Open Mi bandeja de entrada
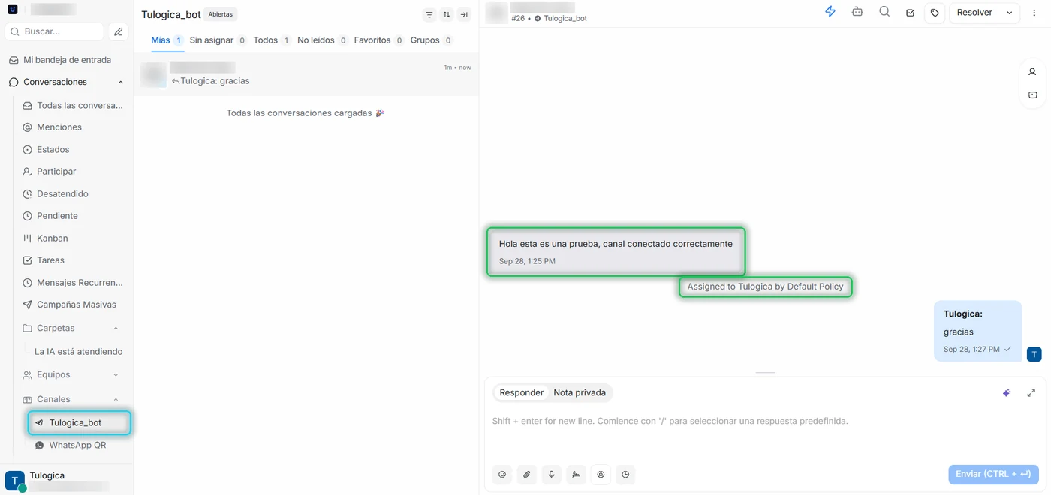 67,60
